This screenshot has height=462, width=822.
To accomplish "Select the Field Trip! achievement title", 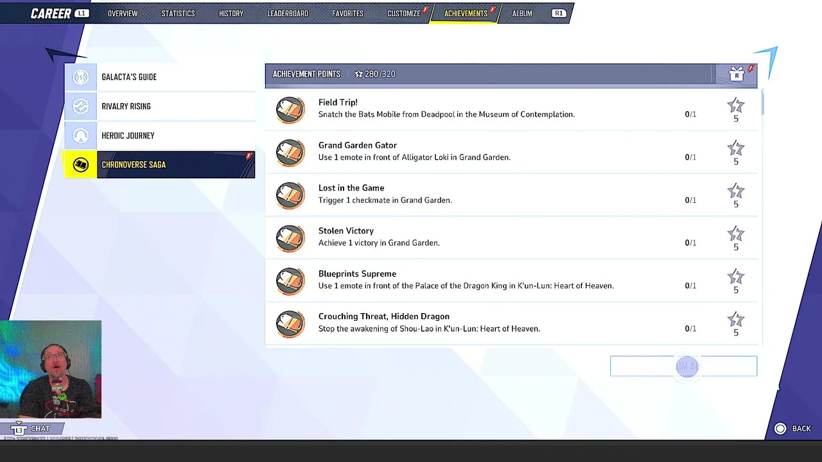I will coord(338,103).
